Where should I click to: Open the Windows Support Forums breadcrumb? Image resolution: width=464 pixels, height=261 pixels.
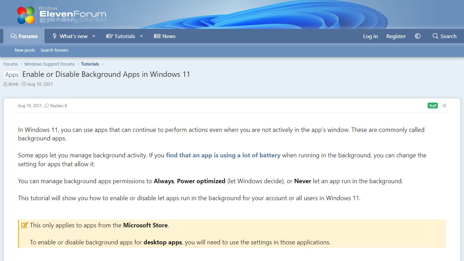[49, 64]
